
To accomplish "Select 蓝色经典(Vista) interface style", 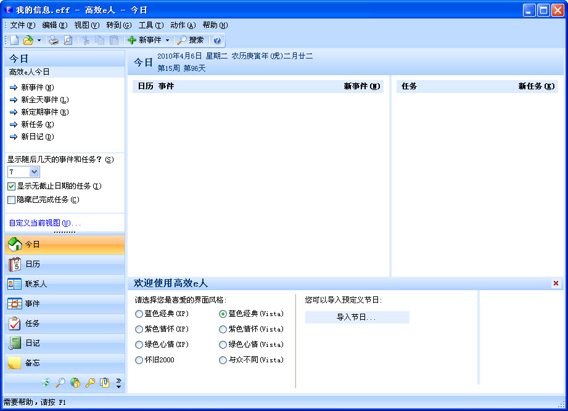I will pyautogui.click(x=252, y=314).
